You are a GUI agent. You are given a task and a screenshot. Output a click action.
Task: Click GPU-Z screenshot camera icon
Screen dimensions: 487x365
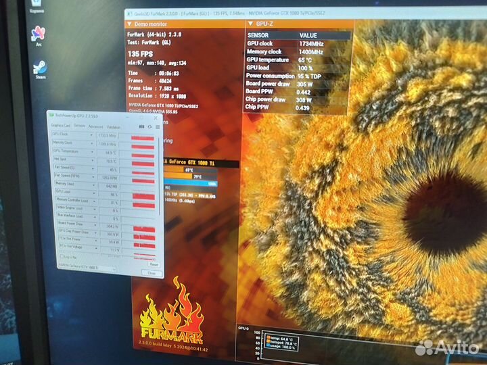tap(141, 126)
